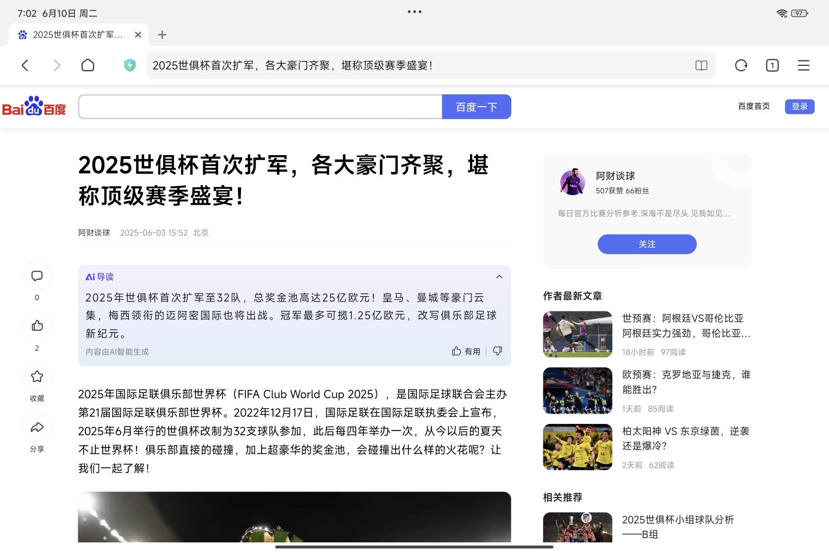Image resolution: width=829 pixels, height=553 pixels.
Task: Open the browser hamburger menu
Action: pyautogui.click(x=803, y=65)
